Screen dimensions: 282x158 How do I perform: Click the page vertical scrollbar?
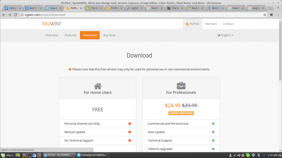(280, 51)
